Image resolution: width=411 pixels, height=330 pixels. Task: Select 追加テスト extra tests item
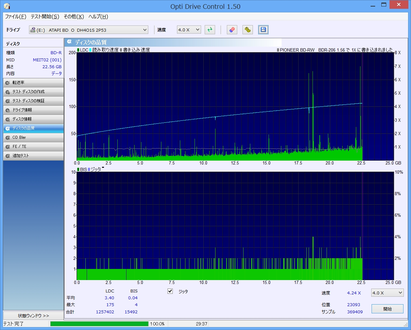click(x=33, y=156)
